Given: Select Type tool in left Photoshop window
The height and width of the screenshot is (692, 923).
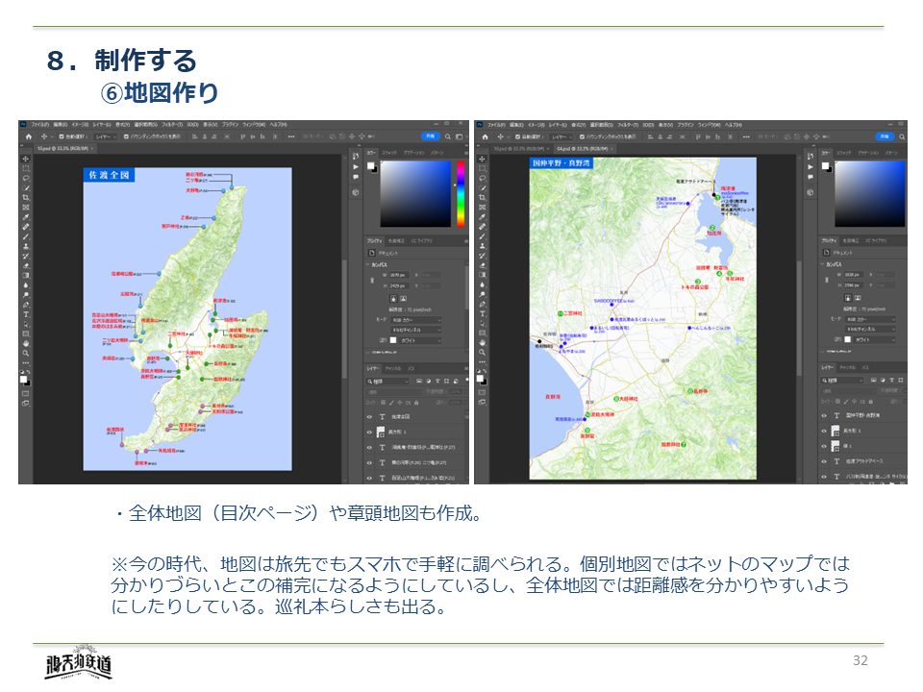Looking at the screenshot, I should pos(26,314).
